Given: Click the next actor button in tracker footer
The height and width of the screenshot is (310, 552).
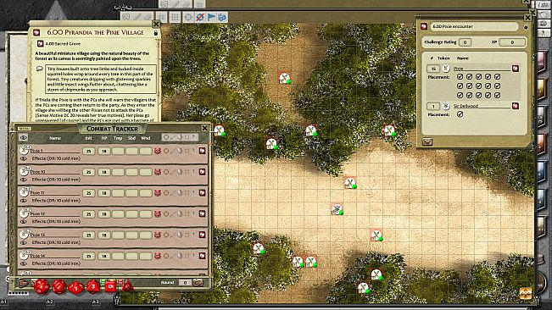Looking at the screenshot, I should click(23, 283).
